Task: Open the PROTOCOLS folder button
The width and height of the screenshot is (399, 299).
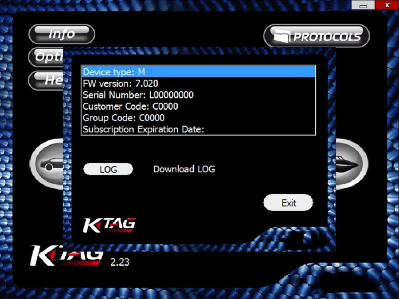Action: [317, 36]
